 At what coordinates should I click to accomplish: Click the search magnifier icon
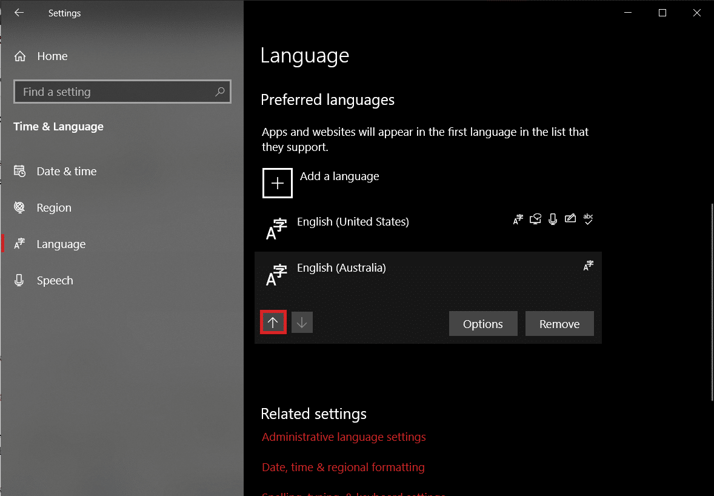pos(219,92)
